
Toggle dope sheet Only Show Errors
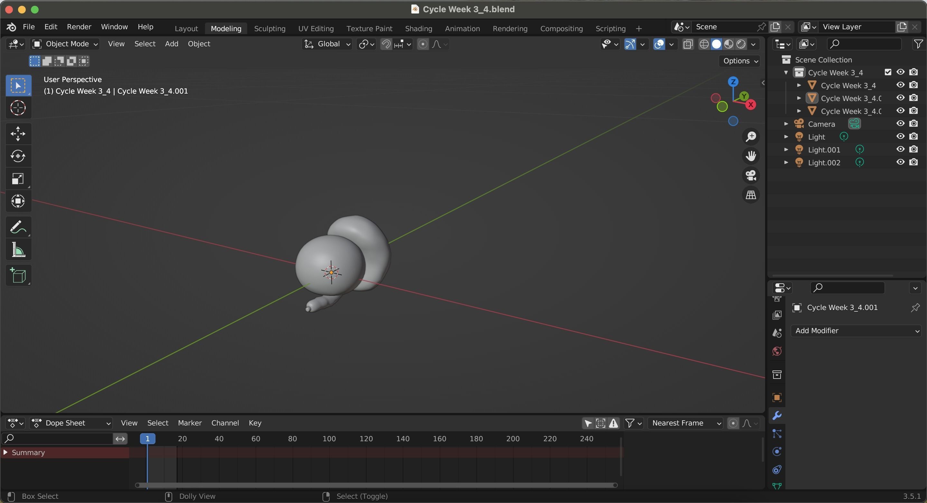pos(613,423)
